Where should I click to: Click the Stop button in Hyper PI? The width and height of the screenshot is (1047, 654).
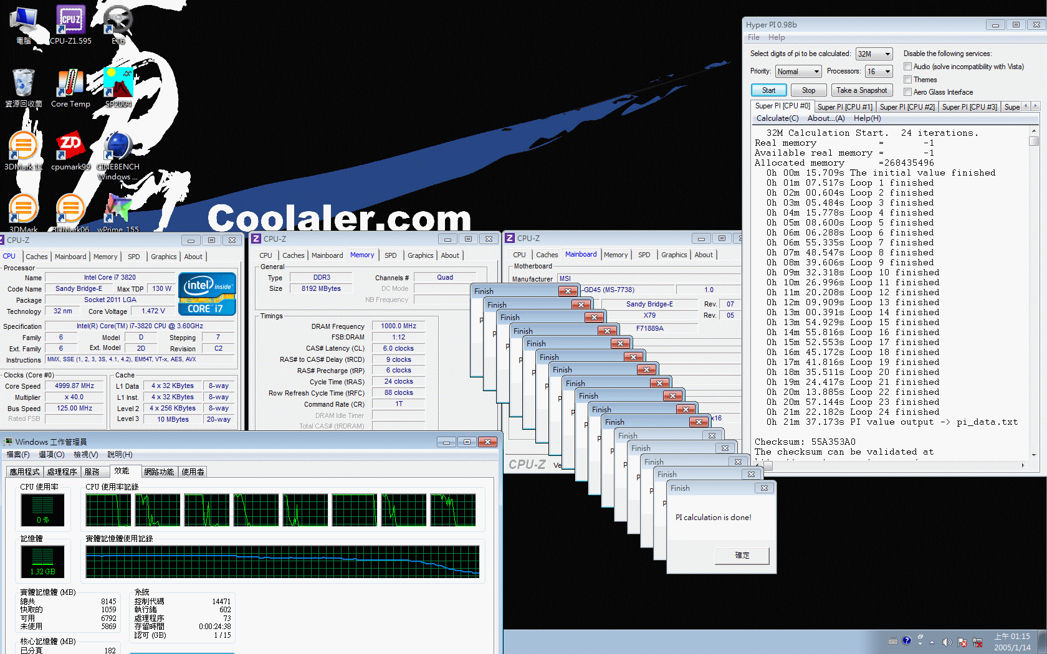point(808,90)
